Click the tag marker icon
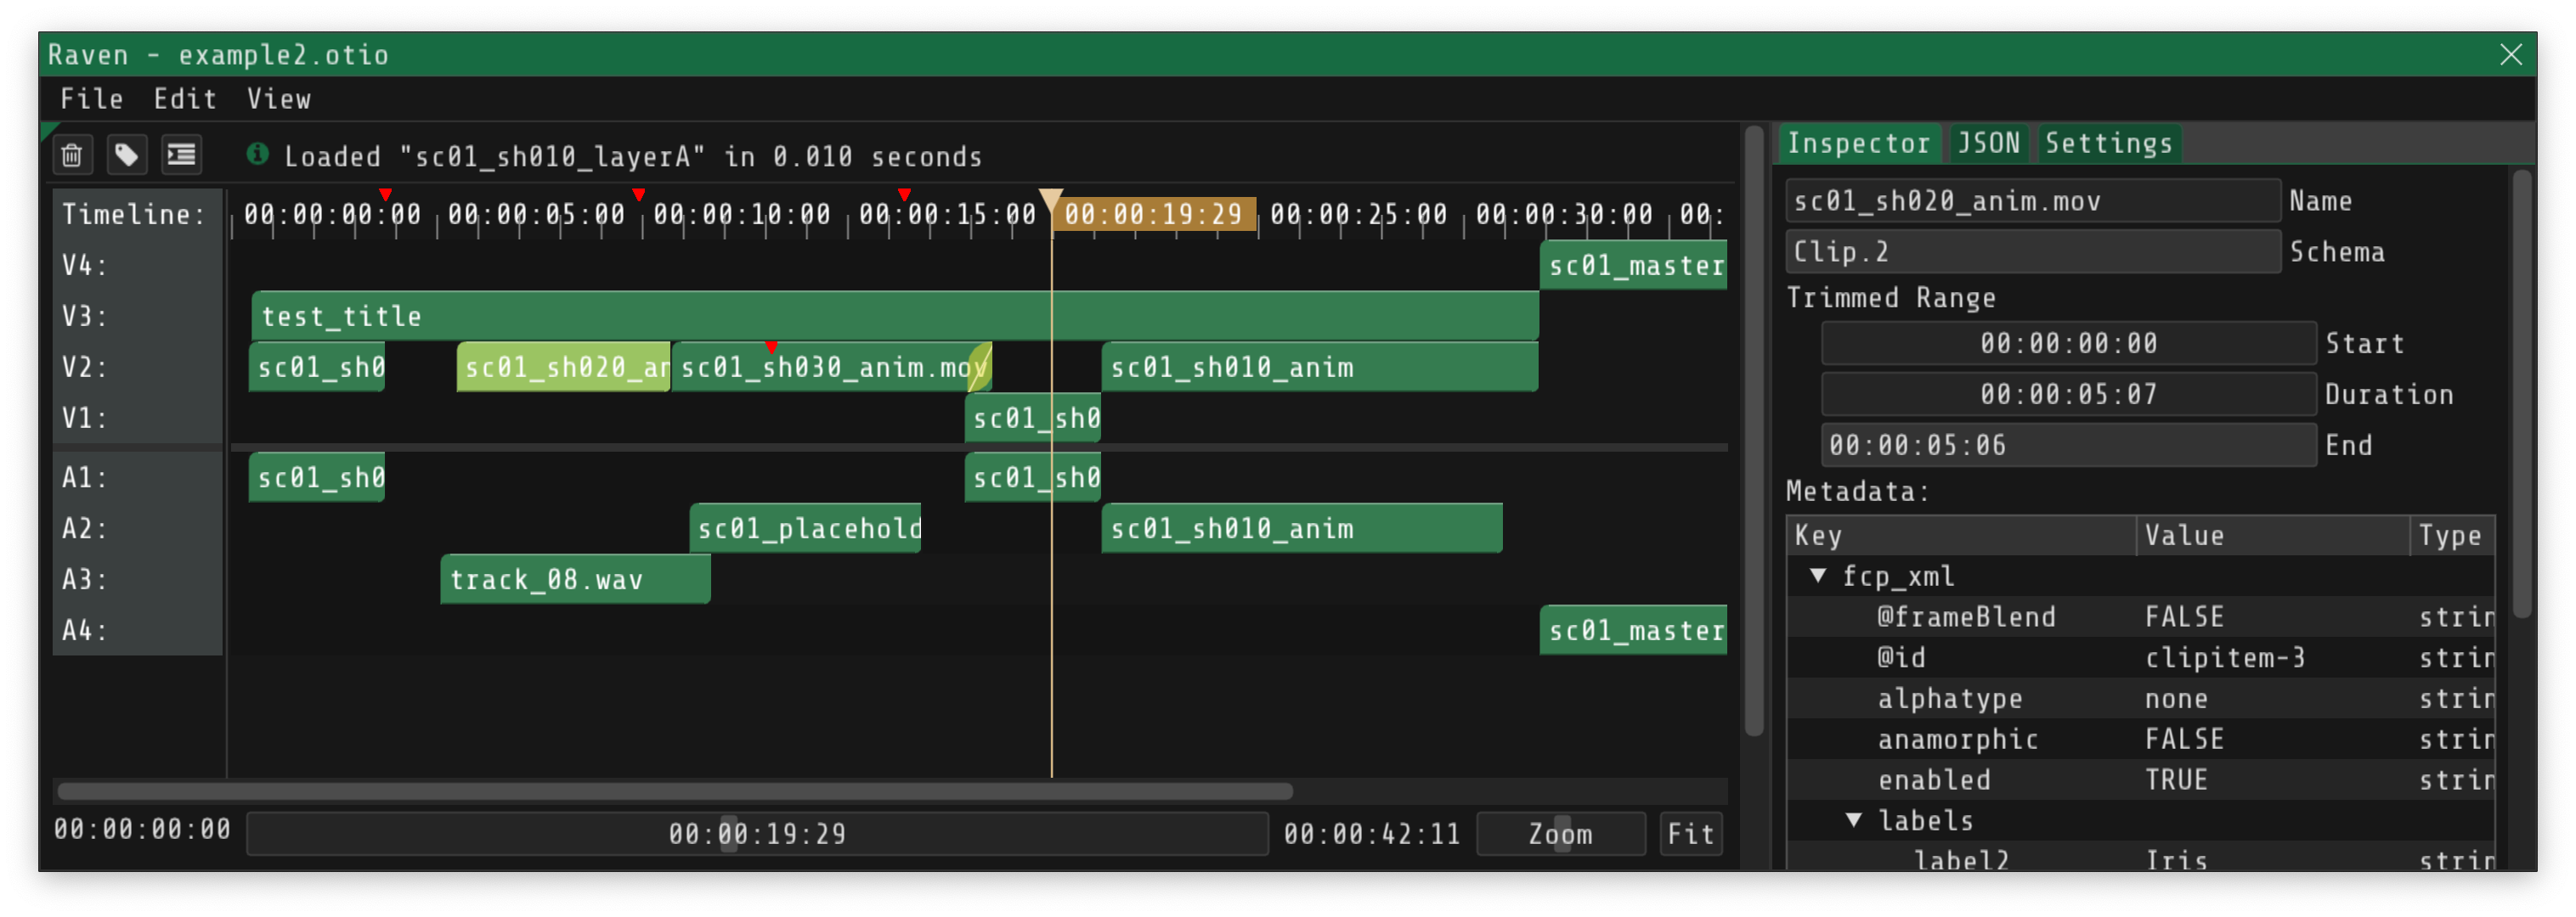This screenshot has height=917, width=2576. coord(127,155)
